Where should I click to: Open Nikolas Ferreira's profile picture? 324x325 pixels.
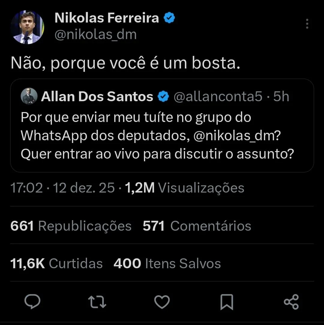(27, 27)
